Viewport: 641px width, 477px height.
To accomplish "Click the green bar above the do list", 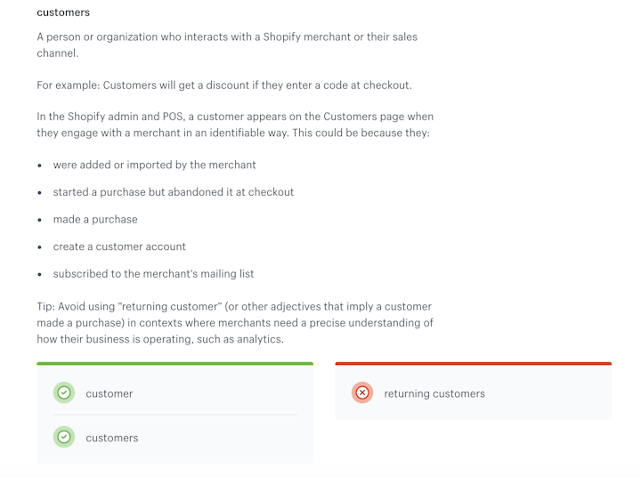I will pyautogui.click(x=175, y=363).
